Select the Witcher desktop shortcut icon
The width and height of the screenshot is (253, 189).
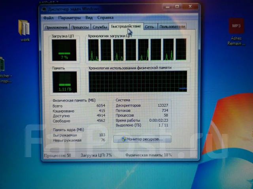4,70
